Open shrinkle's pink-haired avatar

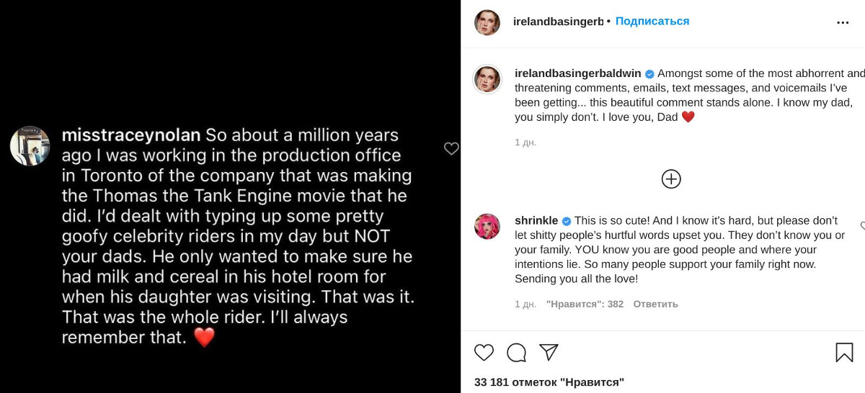point(487,226)
